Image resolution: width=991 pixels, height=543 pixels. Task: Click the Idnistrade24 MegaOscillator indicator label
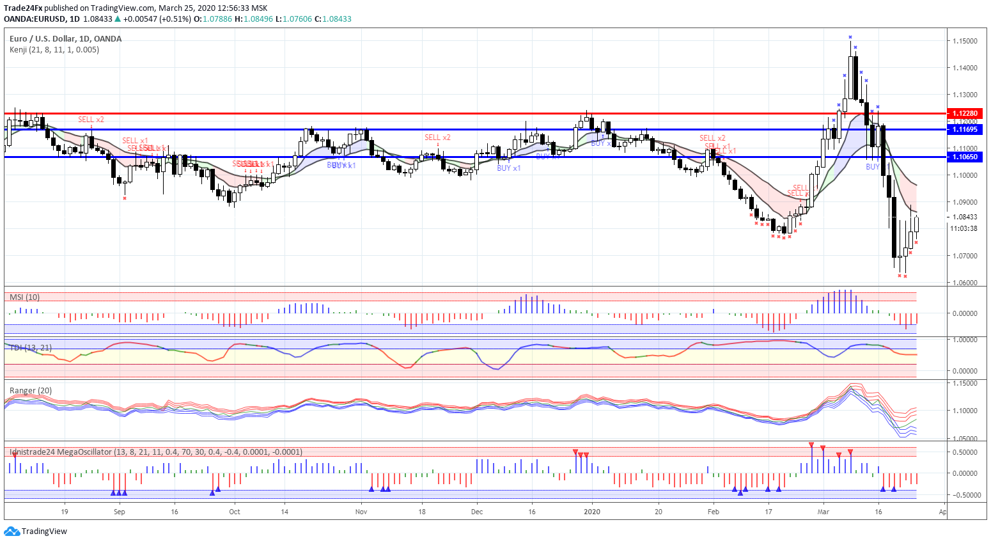[156, 452]
